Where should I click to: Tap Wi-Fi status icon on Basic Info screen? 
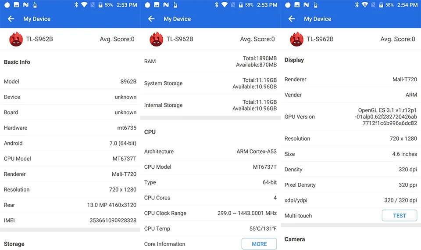84,5
